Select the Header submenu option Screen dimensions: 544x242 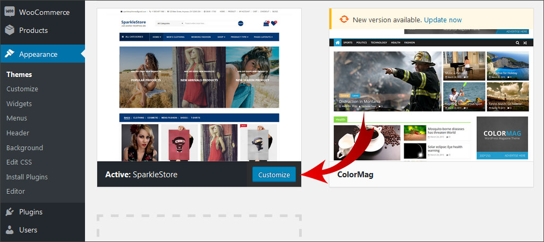(x=18, y=133)
